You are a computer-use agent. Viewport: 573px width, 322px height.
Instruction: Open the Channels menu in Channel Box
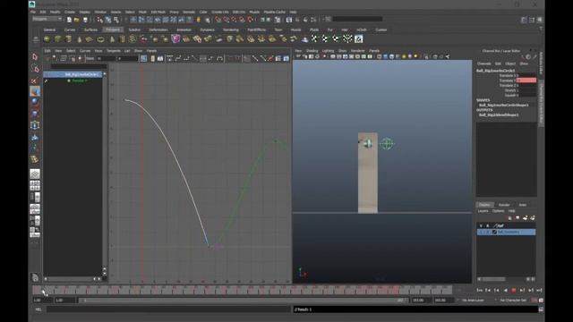click(483, 64)
